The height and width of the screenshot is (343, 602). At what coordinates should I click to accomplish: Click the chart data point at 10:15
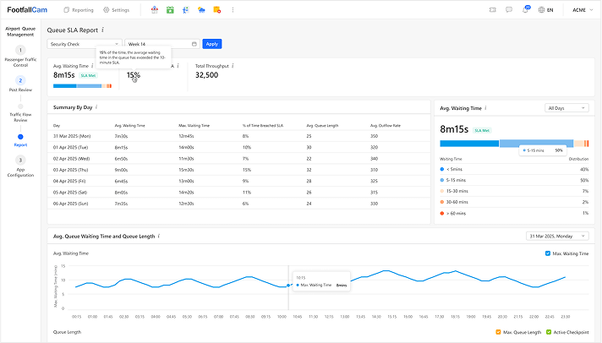288,286
